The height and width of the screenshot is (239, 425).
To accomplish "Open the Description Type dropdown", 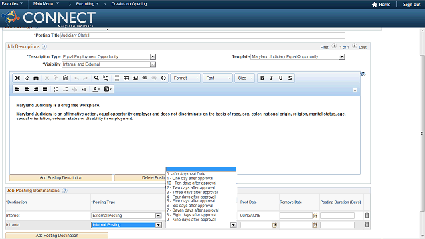I will click(x=153, y=56).
